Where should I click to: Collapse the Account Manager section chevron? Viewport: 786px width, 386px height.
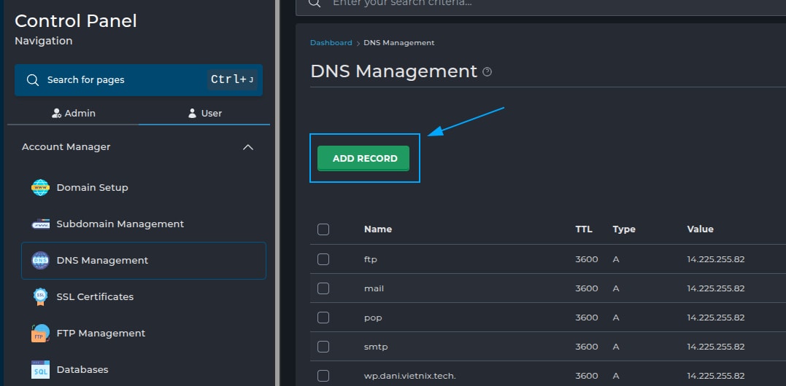248,147
